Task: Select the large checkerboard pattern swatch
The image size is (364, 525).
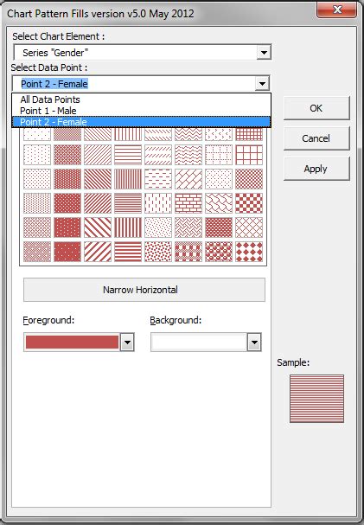Action: pos(249,203)
